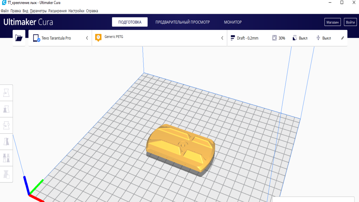Image resolution: width=359 pixels, height=202 pixels.
Task: Open the Справка menu
Action: pos(92,11)
